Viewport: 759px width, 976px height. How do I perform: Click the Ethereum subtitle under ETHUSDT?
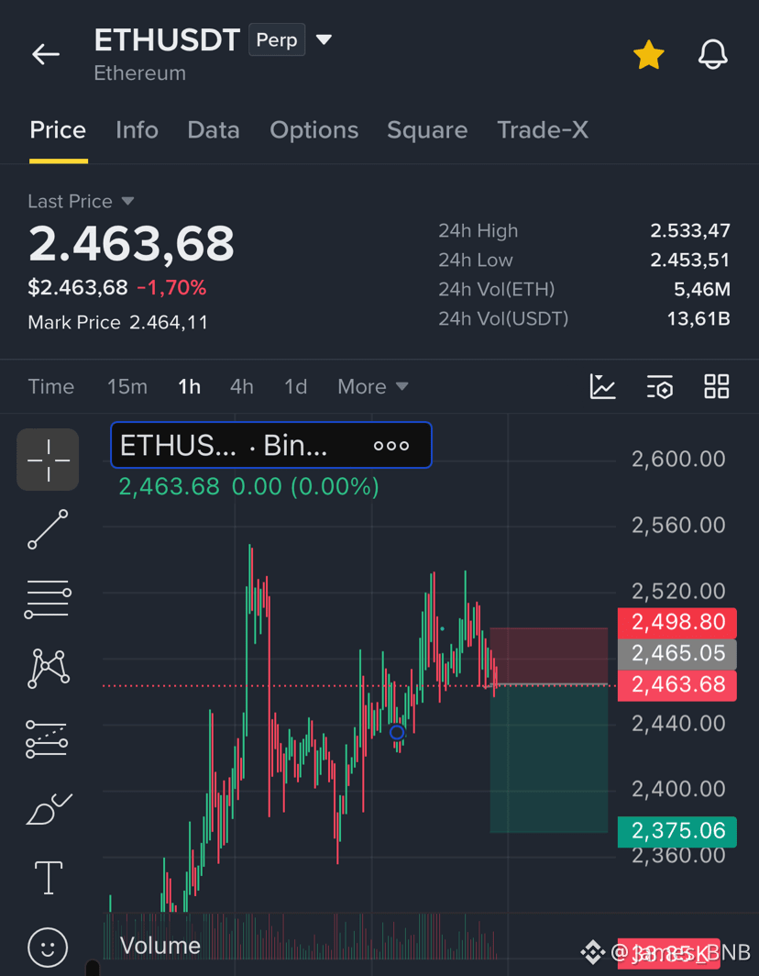140,73
